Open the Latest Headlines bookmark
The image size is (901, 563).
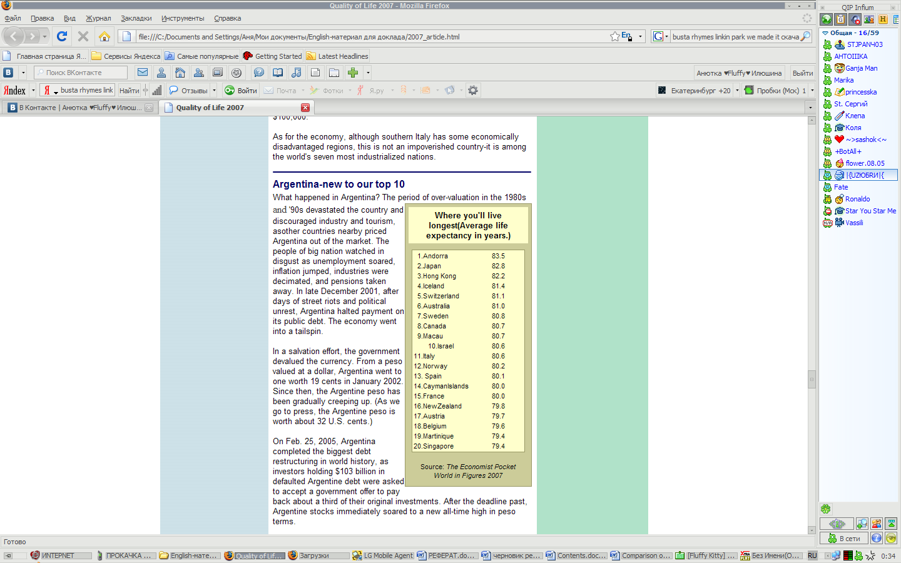(337, 56)
